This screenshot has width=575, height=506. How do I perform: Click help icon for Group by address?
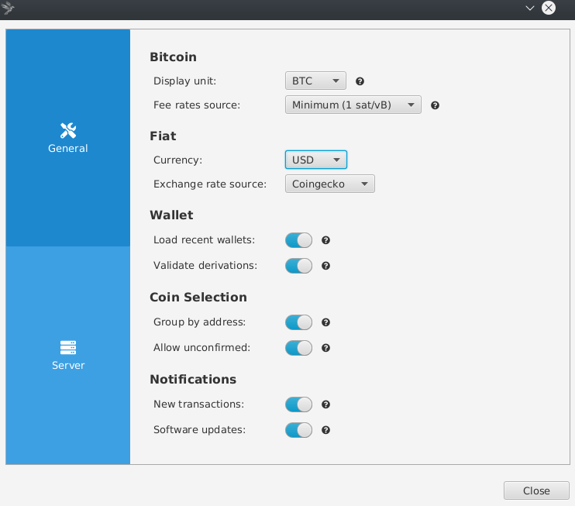(x=326, y=322)
